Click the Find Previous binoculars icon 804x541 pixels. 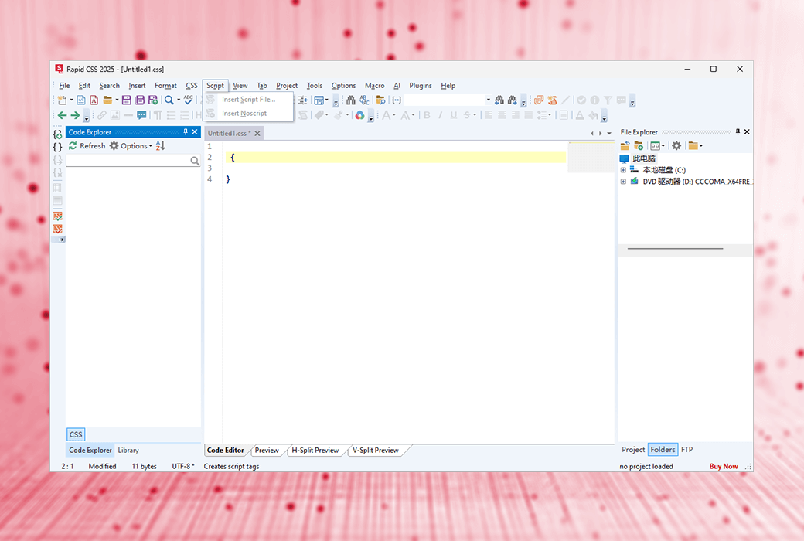[x=499, y=100]
